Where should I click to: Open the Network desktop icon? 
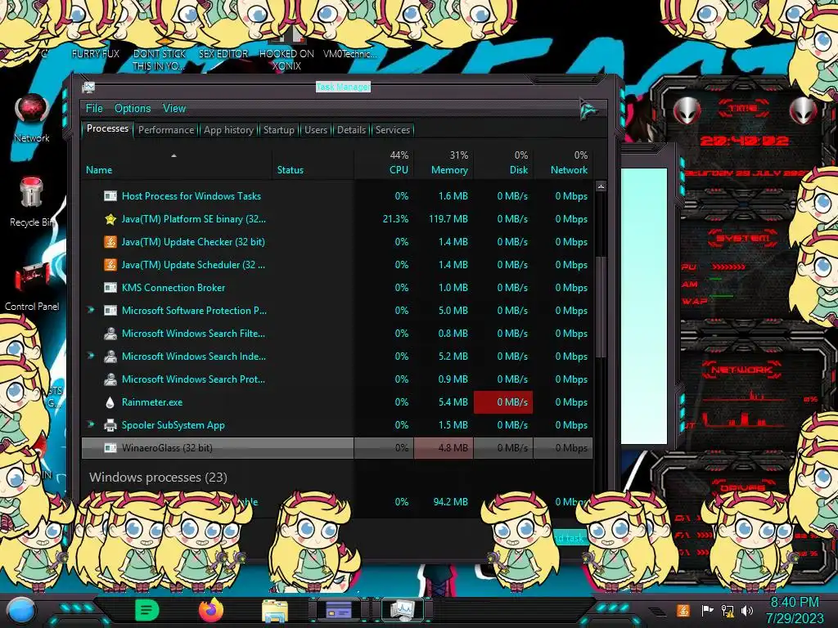32,119
